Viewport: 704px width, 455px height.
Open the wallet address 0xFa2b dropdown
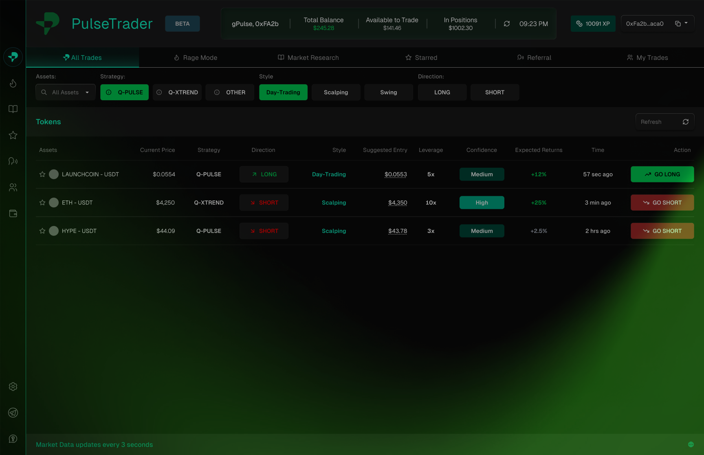[x=686, y=24]
